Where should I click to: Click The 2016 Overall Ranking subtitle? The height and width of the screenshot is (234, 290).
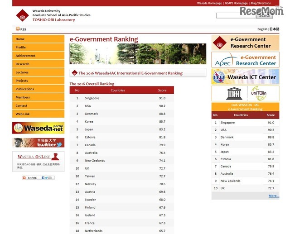point(92,84)
